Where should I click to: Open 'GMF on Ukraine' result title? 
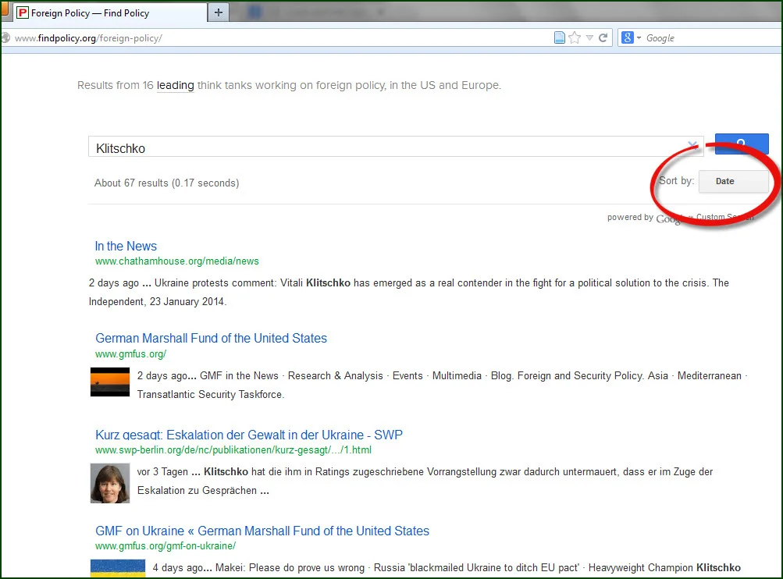click(x=262, y=531)
